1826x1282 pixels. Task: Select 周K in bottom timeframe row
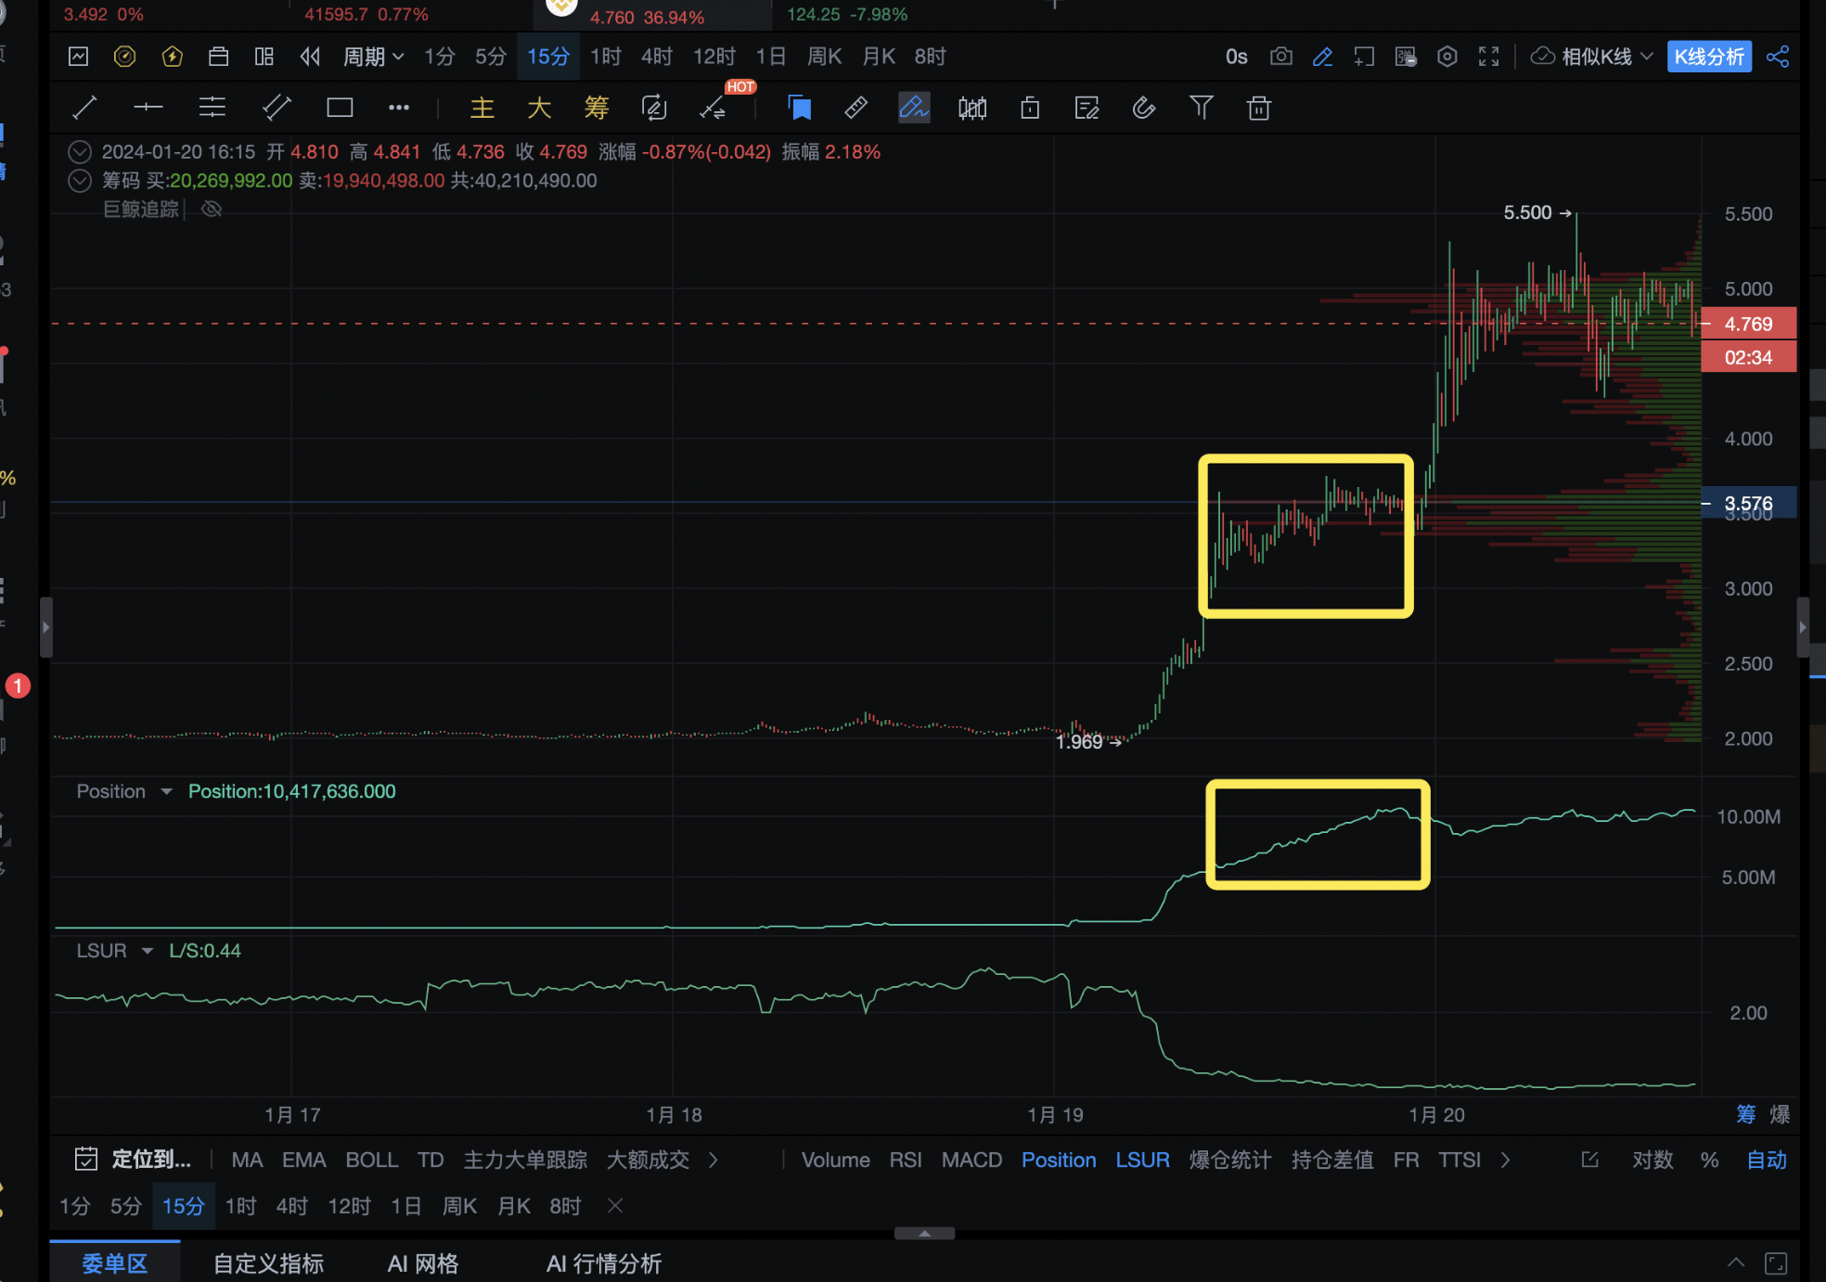459,1206
